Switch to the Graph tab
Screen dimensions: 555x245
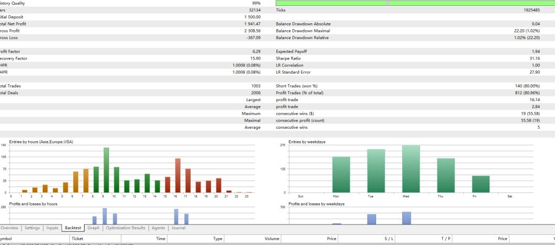coord(93,228)
